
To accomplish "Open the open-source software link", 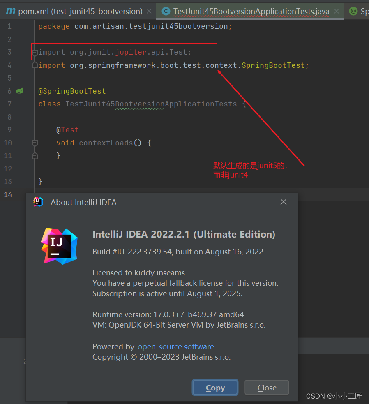I will point(176,346).
